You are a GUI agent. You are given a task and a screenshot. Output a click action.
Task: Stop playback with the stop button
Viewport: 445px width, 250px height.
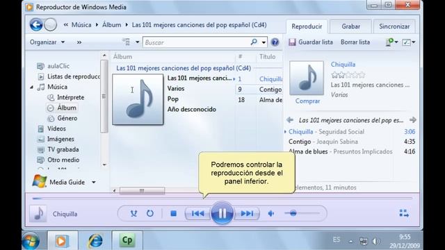tap(173, 213)
